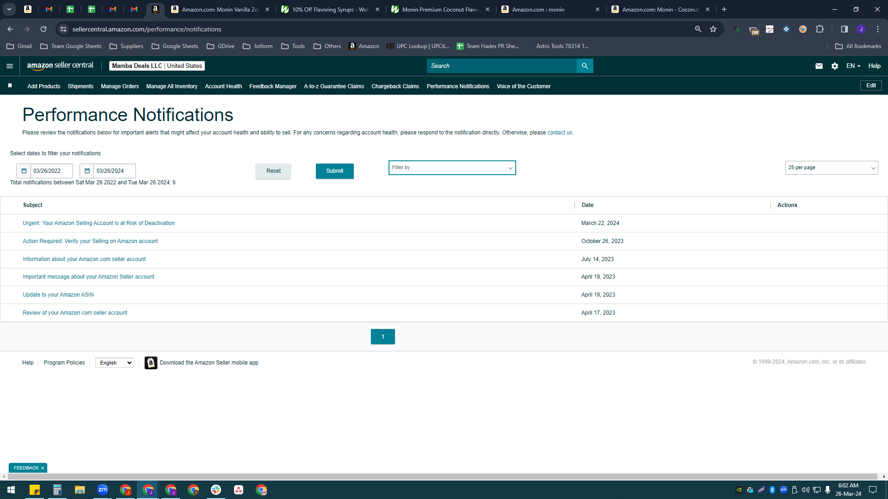Open Slack from the taskbar
The height and width of the screenshot is (499, 888).
tap(216, 490)
